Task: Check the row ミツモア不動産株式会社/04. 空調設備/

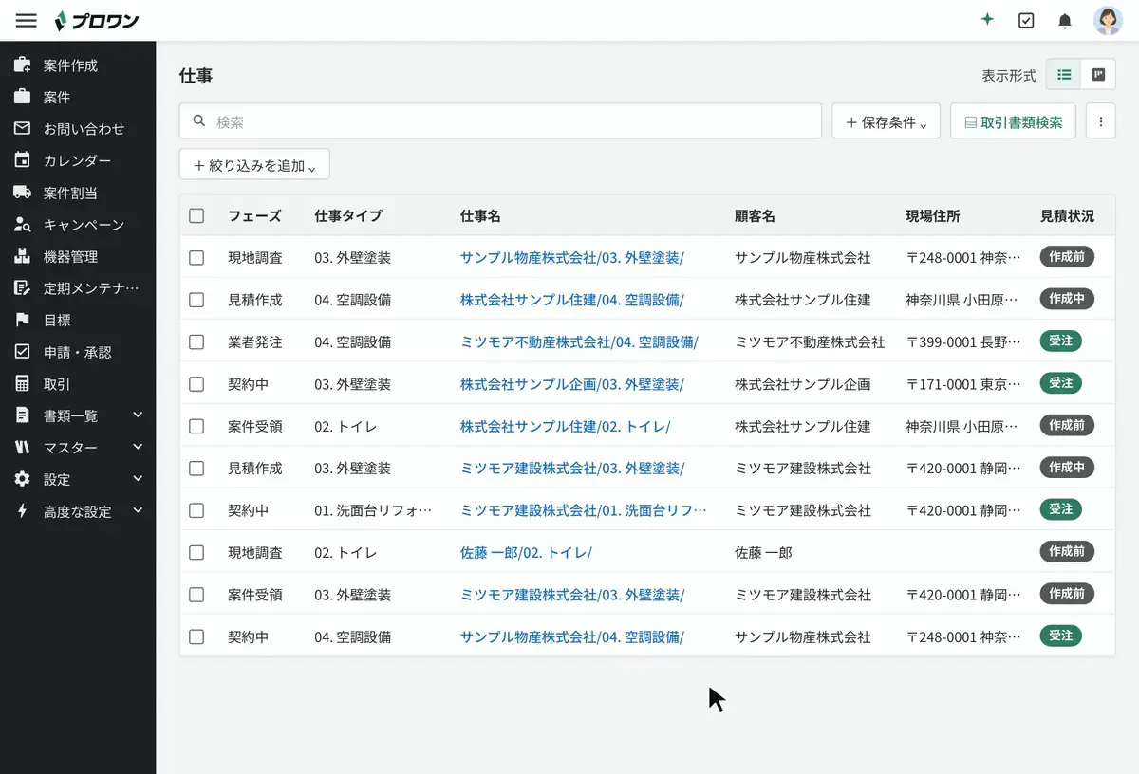Action: pyautogui.click(x=196, y=341)
